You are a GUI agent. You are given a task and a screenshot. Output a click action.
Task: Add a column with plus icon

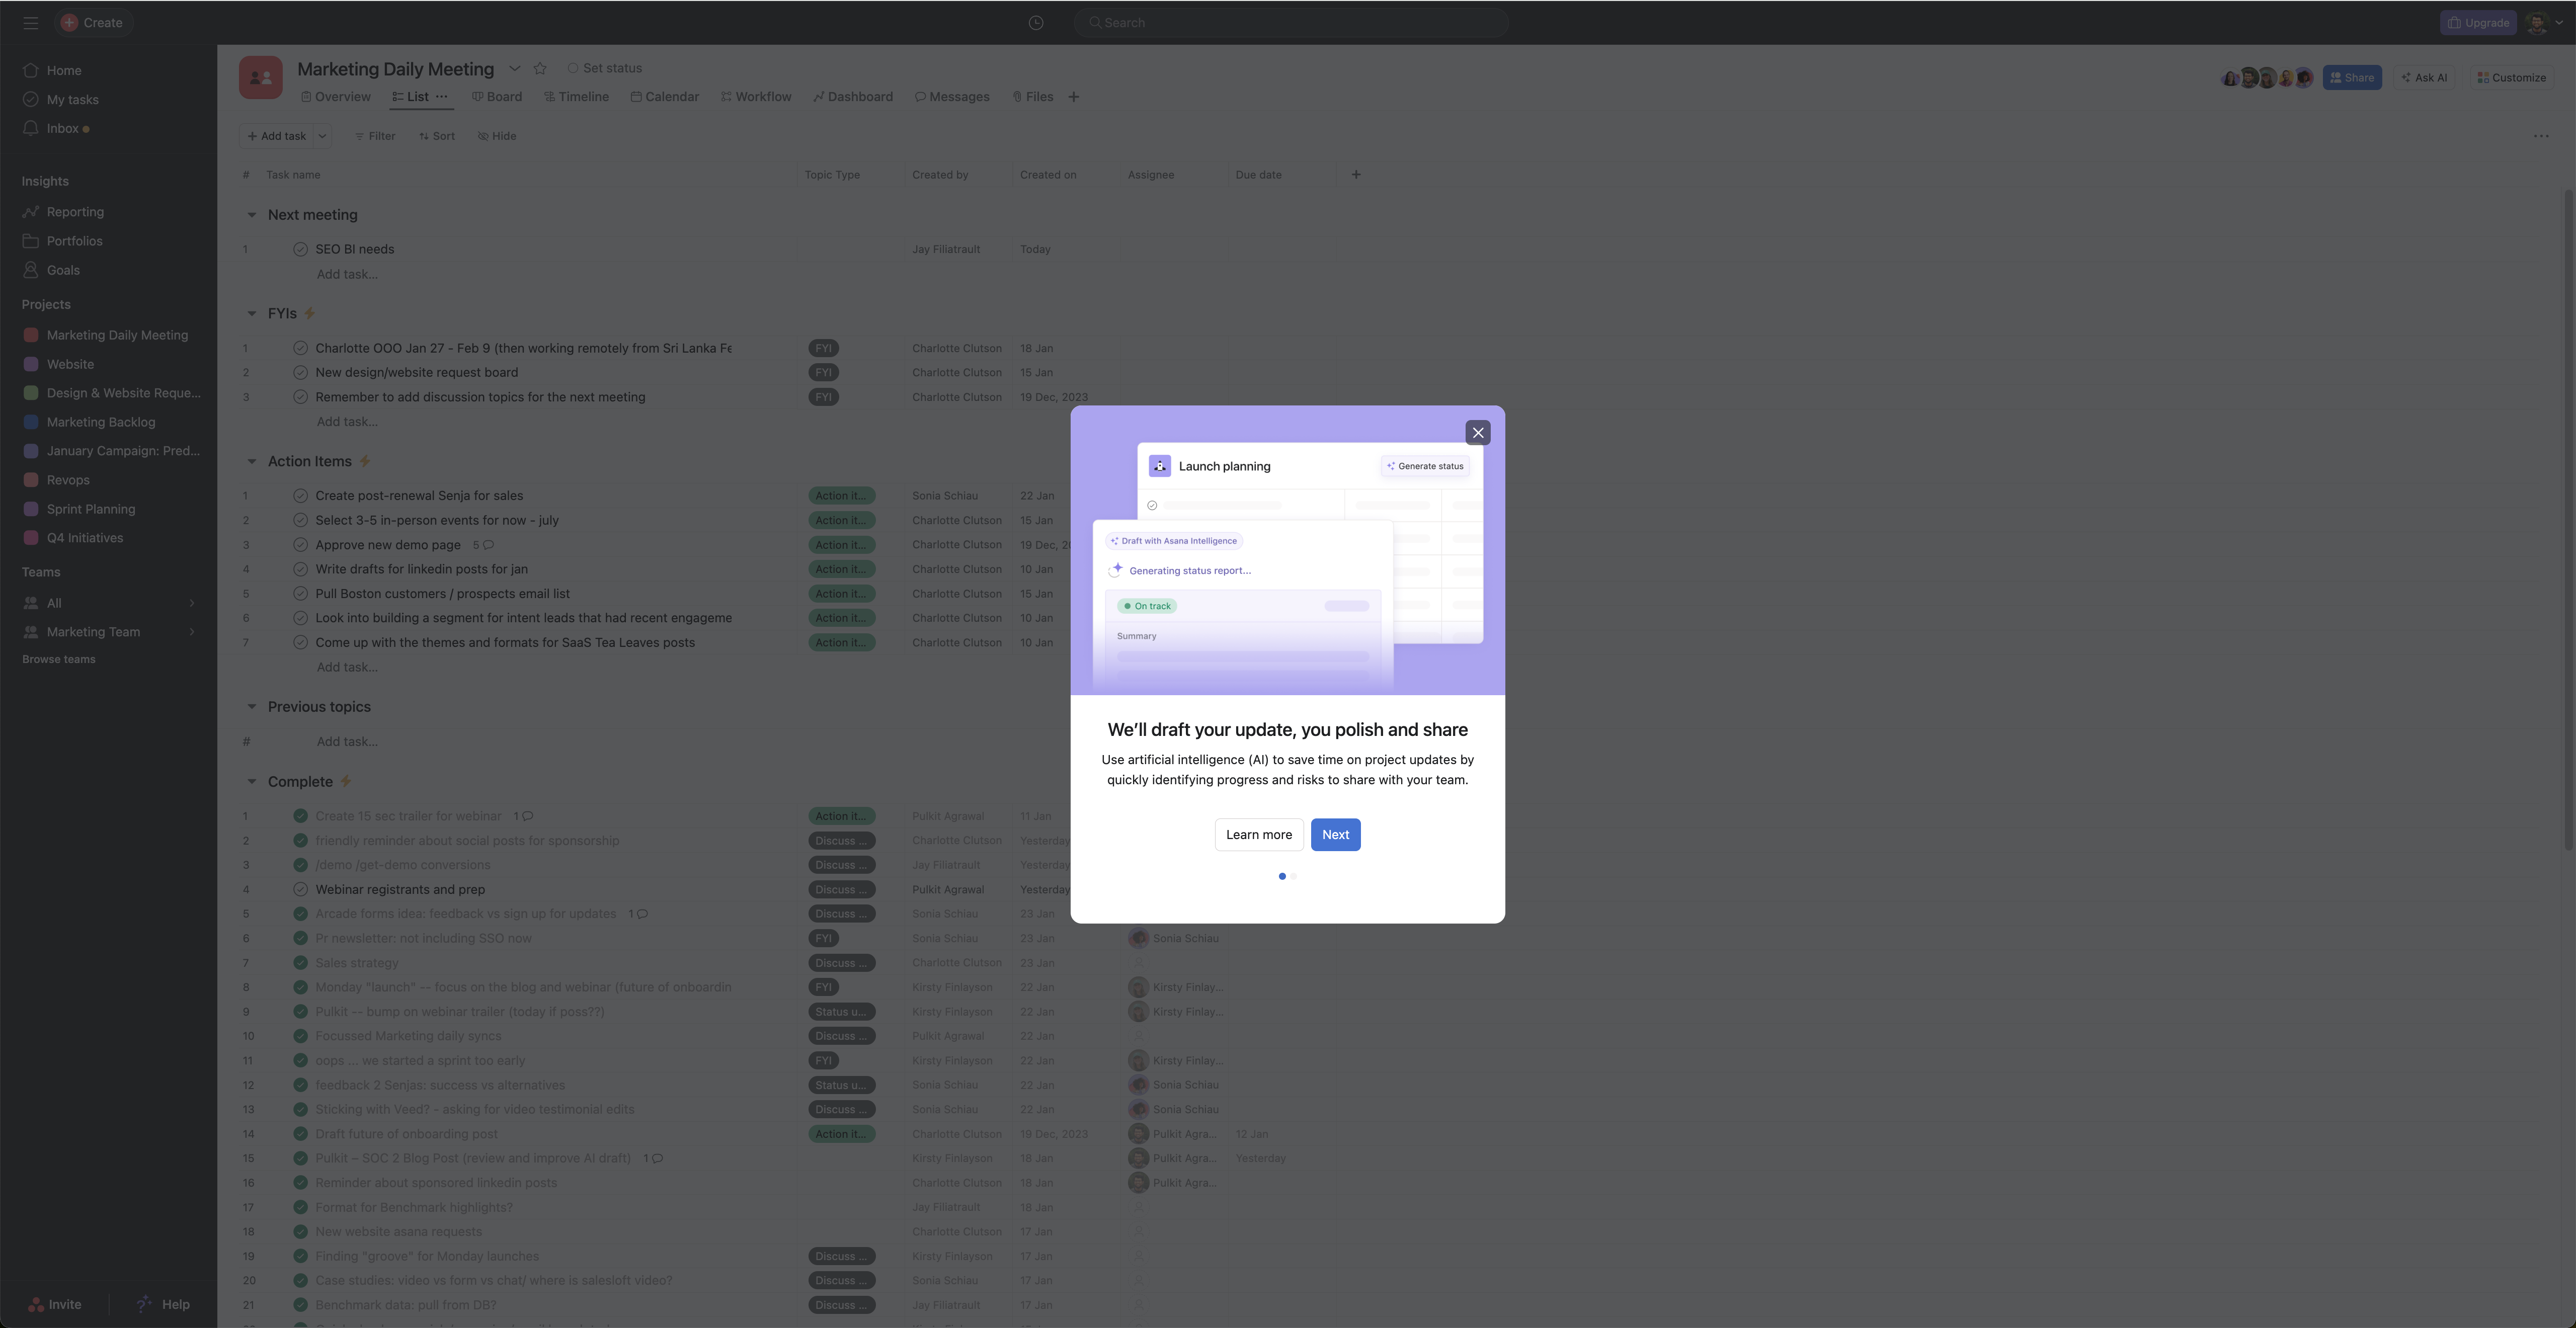(1356, 175)
